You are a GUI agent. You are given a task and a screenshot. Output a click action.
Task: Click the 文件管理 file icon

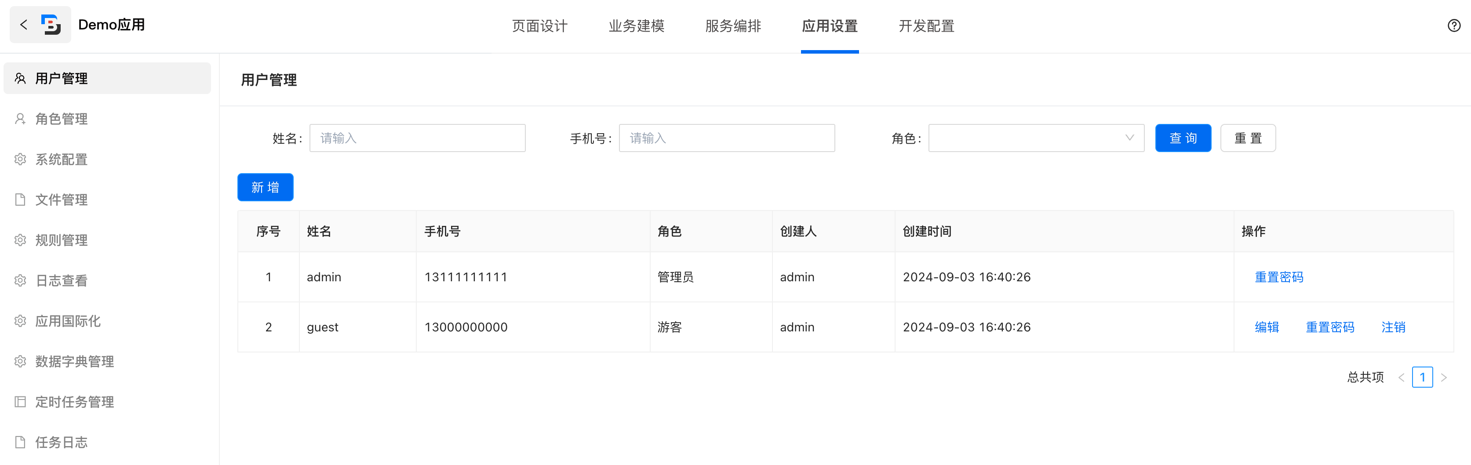click(x=20, y=200)
